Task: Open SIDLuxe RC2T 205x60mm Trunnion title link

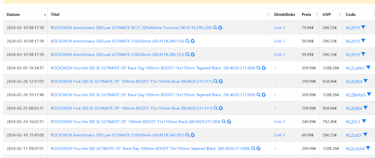Action: [131, 28]
